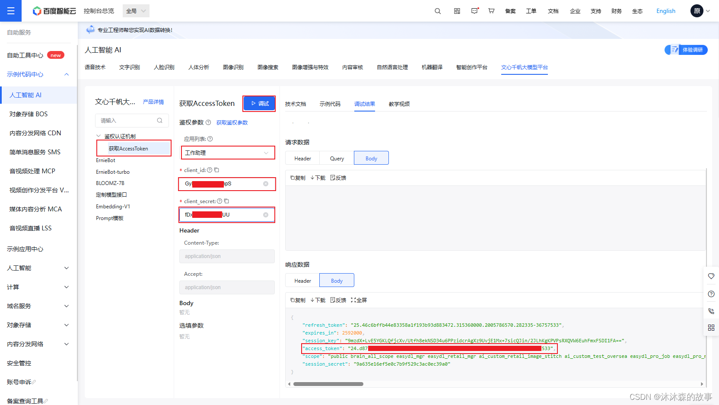
Task: Open the 文字识别 category tab
Action: 130,67
